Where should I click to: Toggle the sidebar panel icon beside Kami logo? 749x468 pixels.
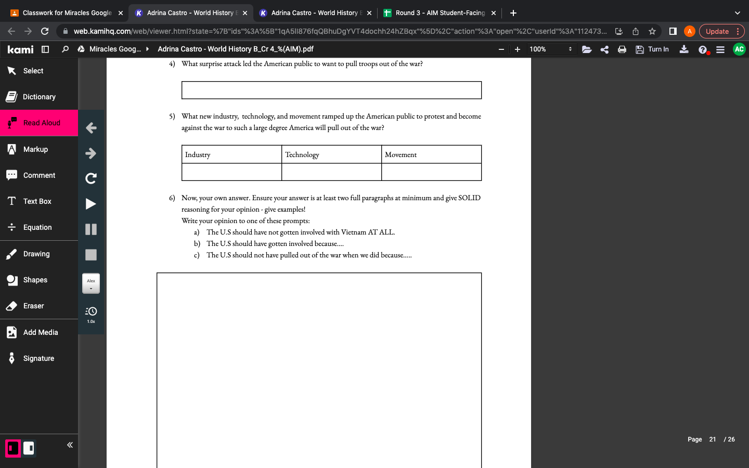pyautogui.click(x=45, y=49)
